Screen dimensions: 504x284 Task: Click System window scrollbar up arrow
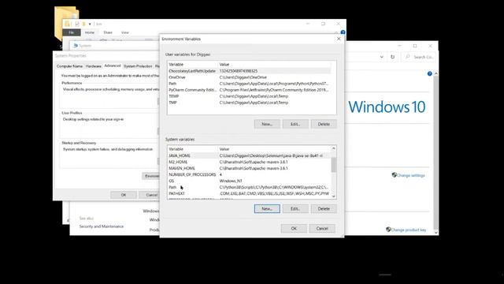click(435, 73)
